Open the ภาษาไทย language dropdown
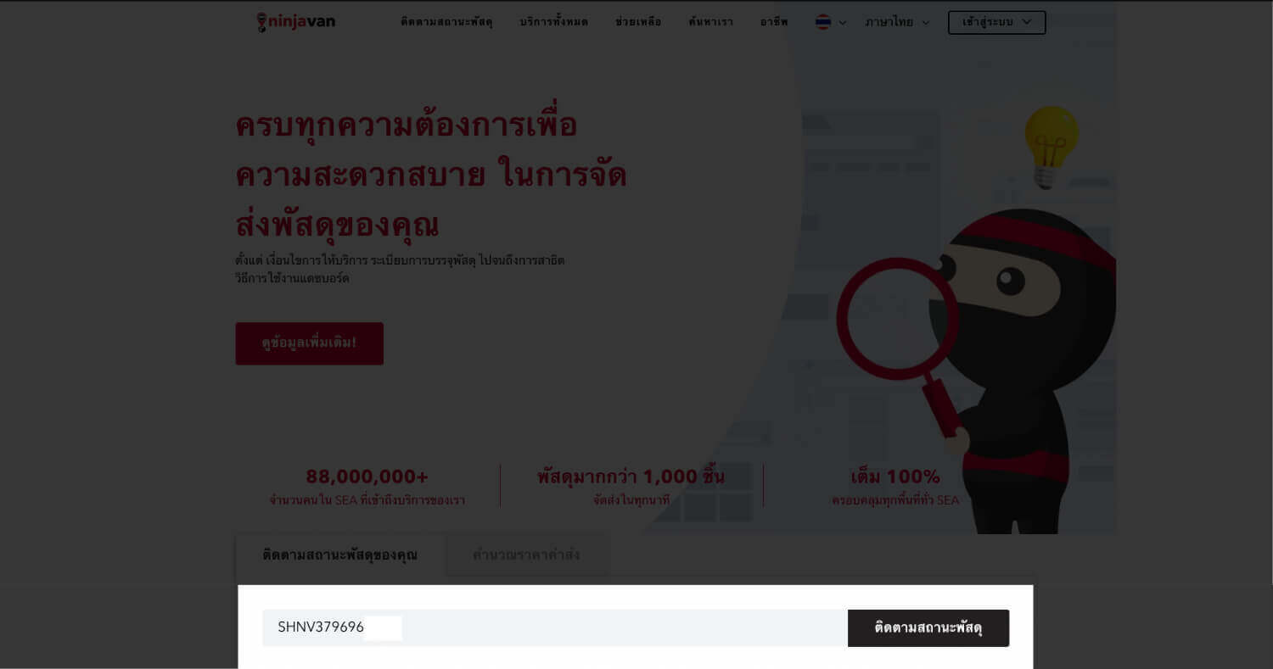 pos(898,22)
